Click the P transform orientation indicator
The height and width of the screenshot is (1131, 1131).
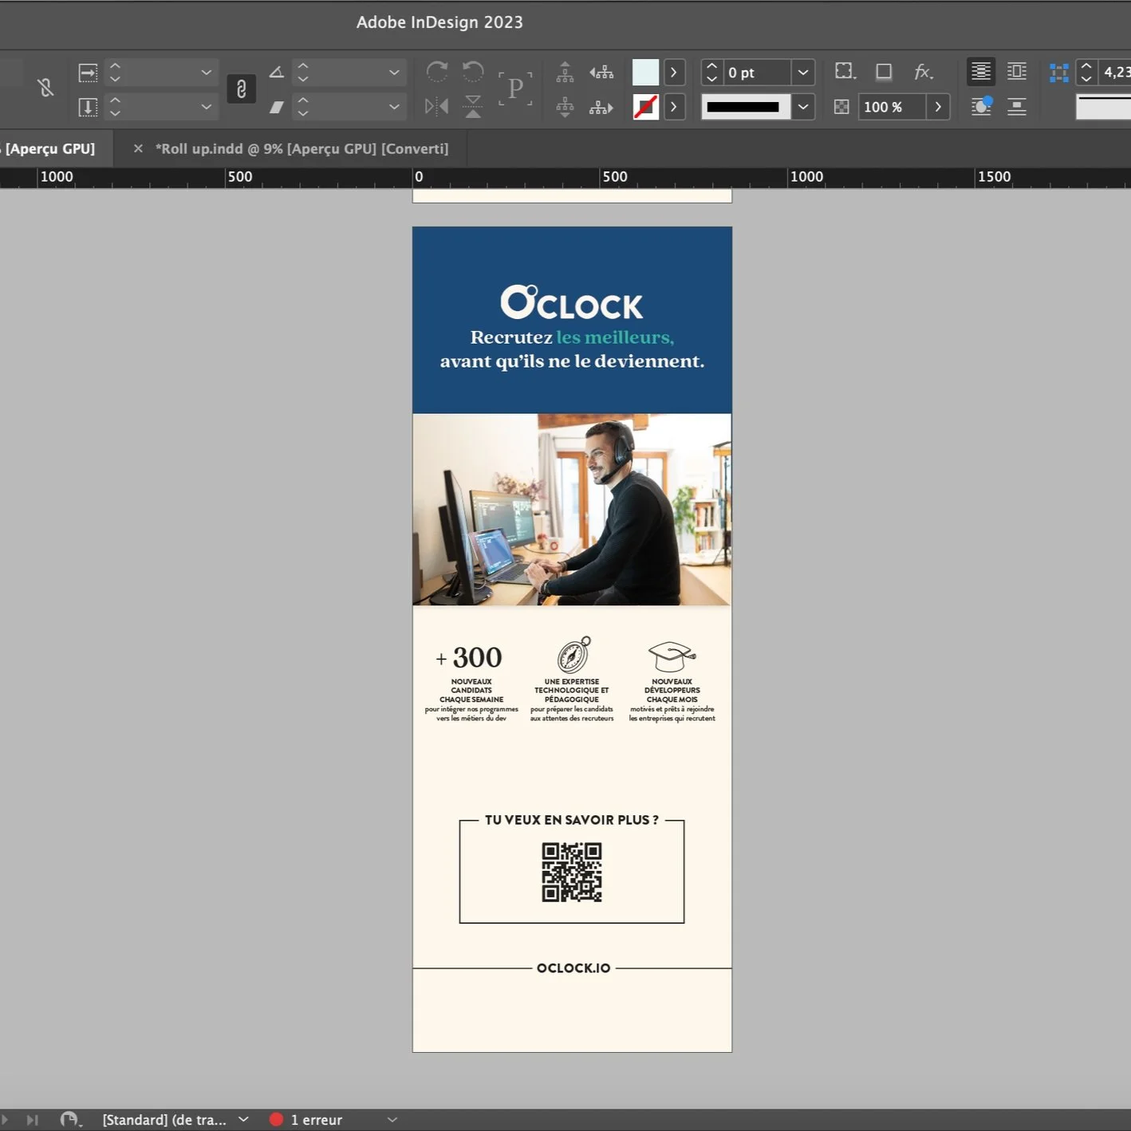[516, 88]
